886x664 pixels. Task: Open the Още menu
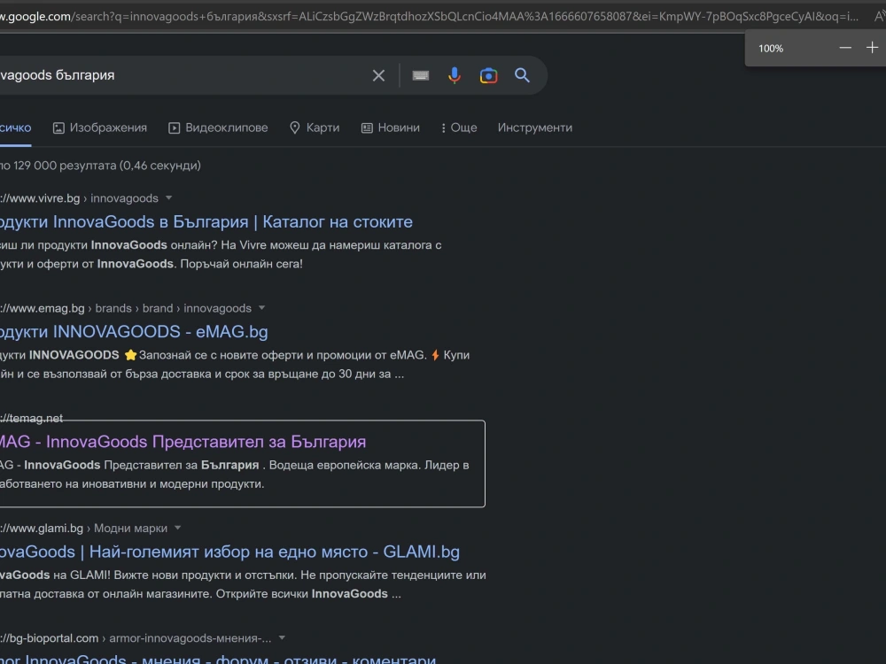coord(459,127)
